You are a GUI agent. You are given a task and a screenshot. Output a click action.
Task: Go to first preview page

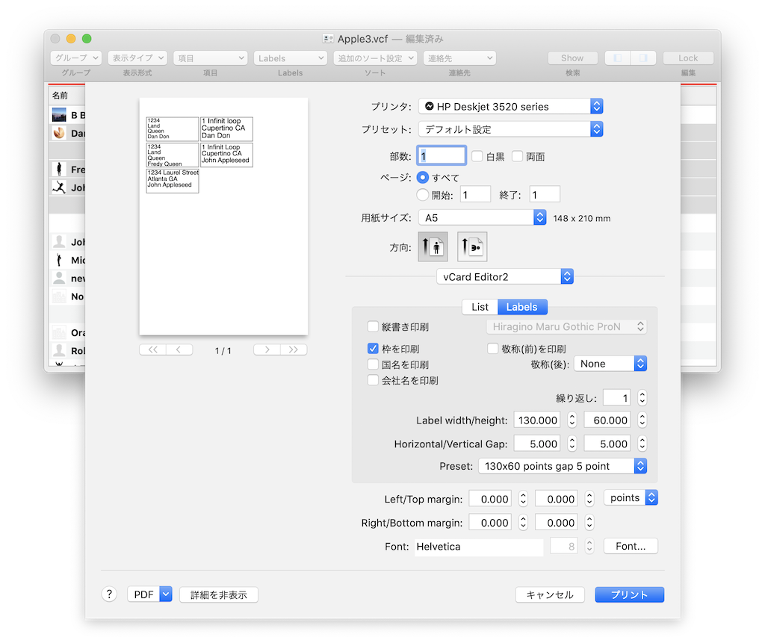pos(152,349)
